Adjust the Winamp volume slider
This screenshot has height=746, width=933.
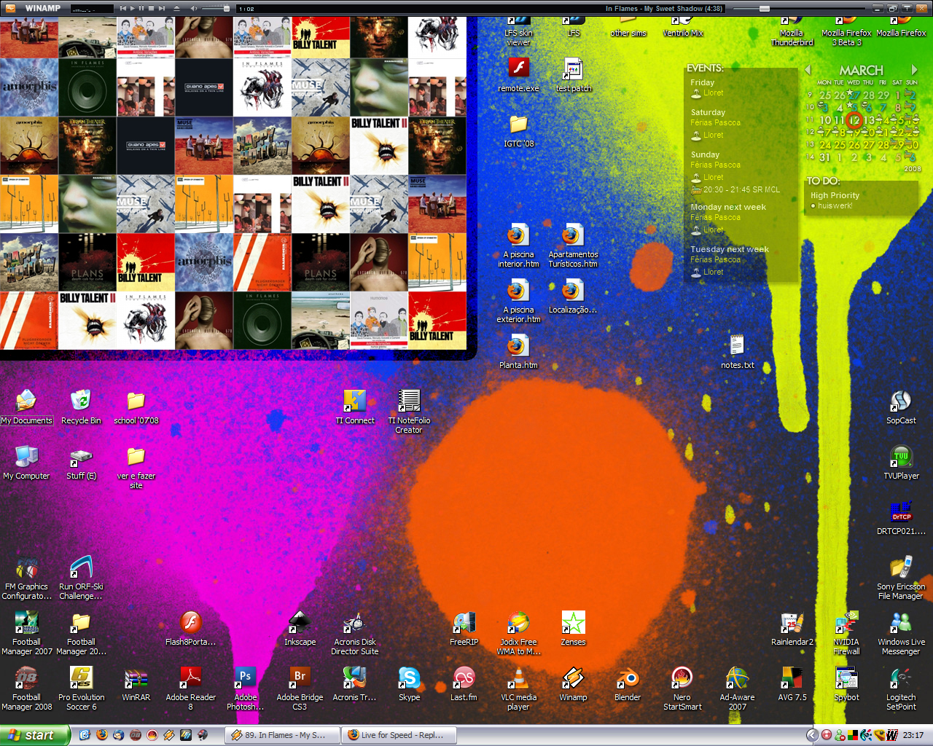(215, 8)
